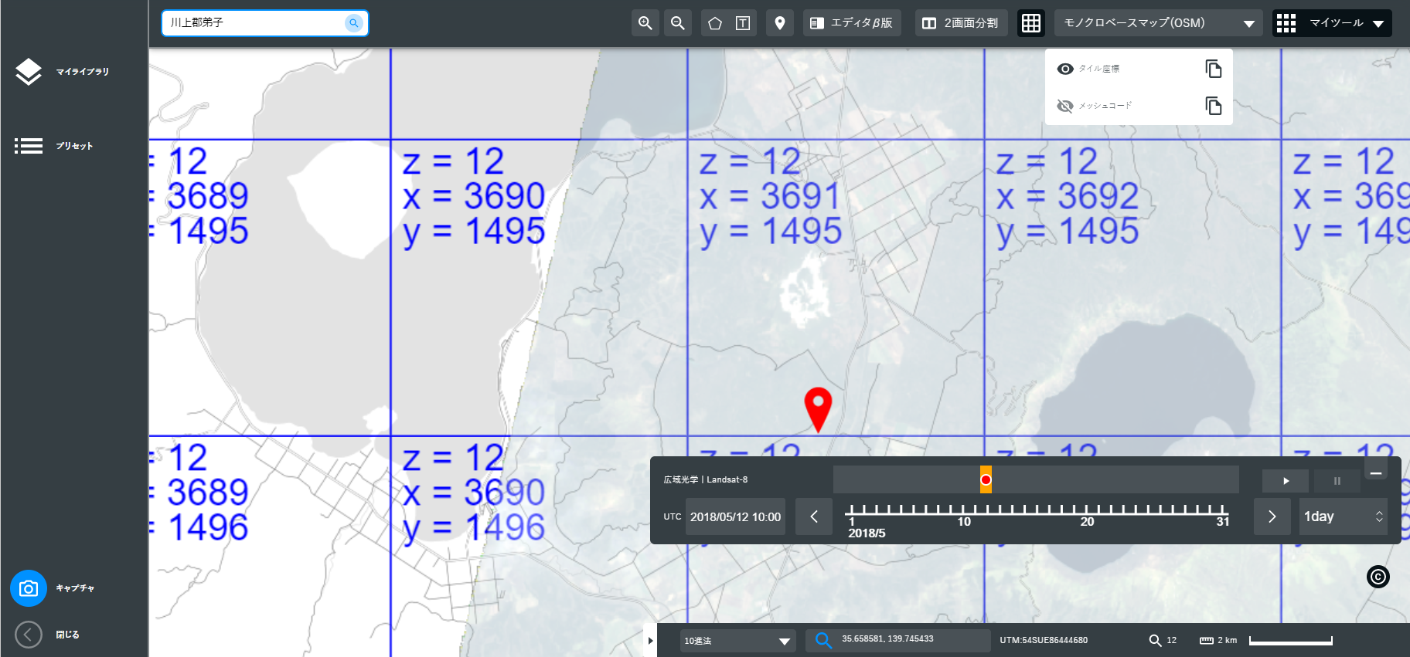The height and width of the screenshot is (657, 1410).
Task: Change the 1day time step selector
Action: point(1343,516)
